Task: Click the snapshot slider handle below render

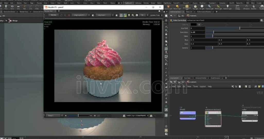Action: [78, 115]
